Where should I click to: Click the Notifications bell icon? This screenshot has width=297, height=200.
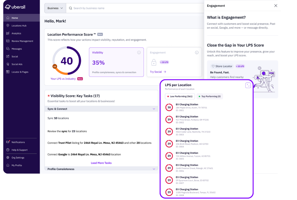(x=8, y=142)
